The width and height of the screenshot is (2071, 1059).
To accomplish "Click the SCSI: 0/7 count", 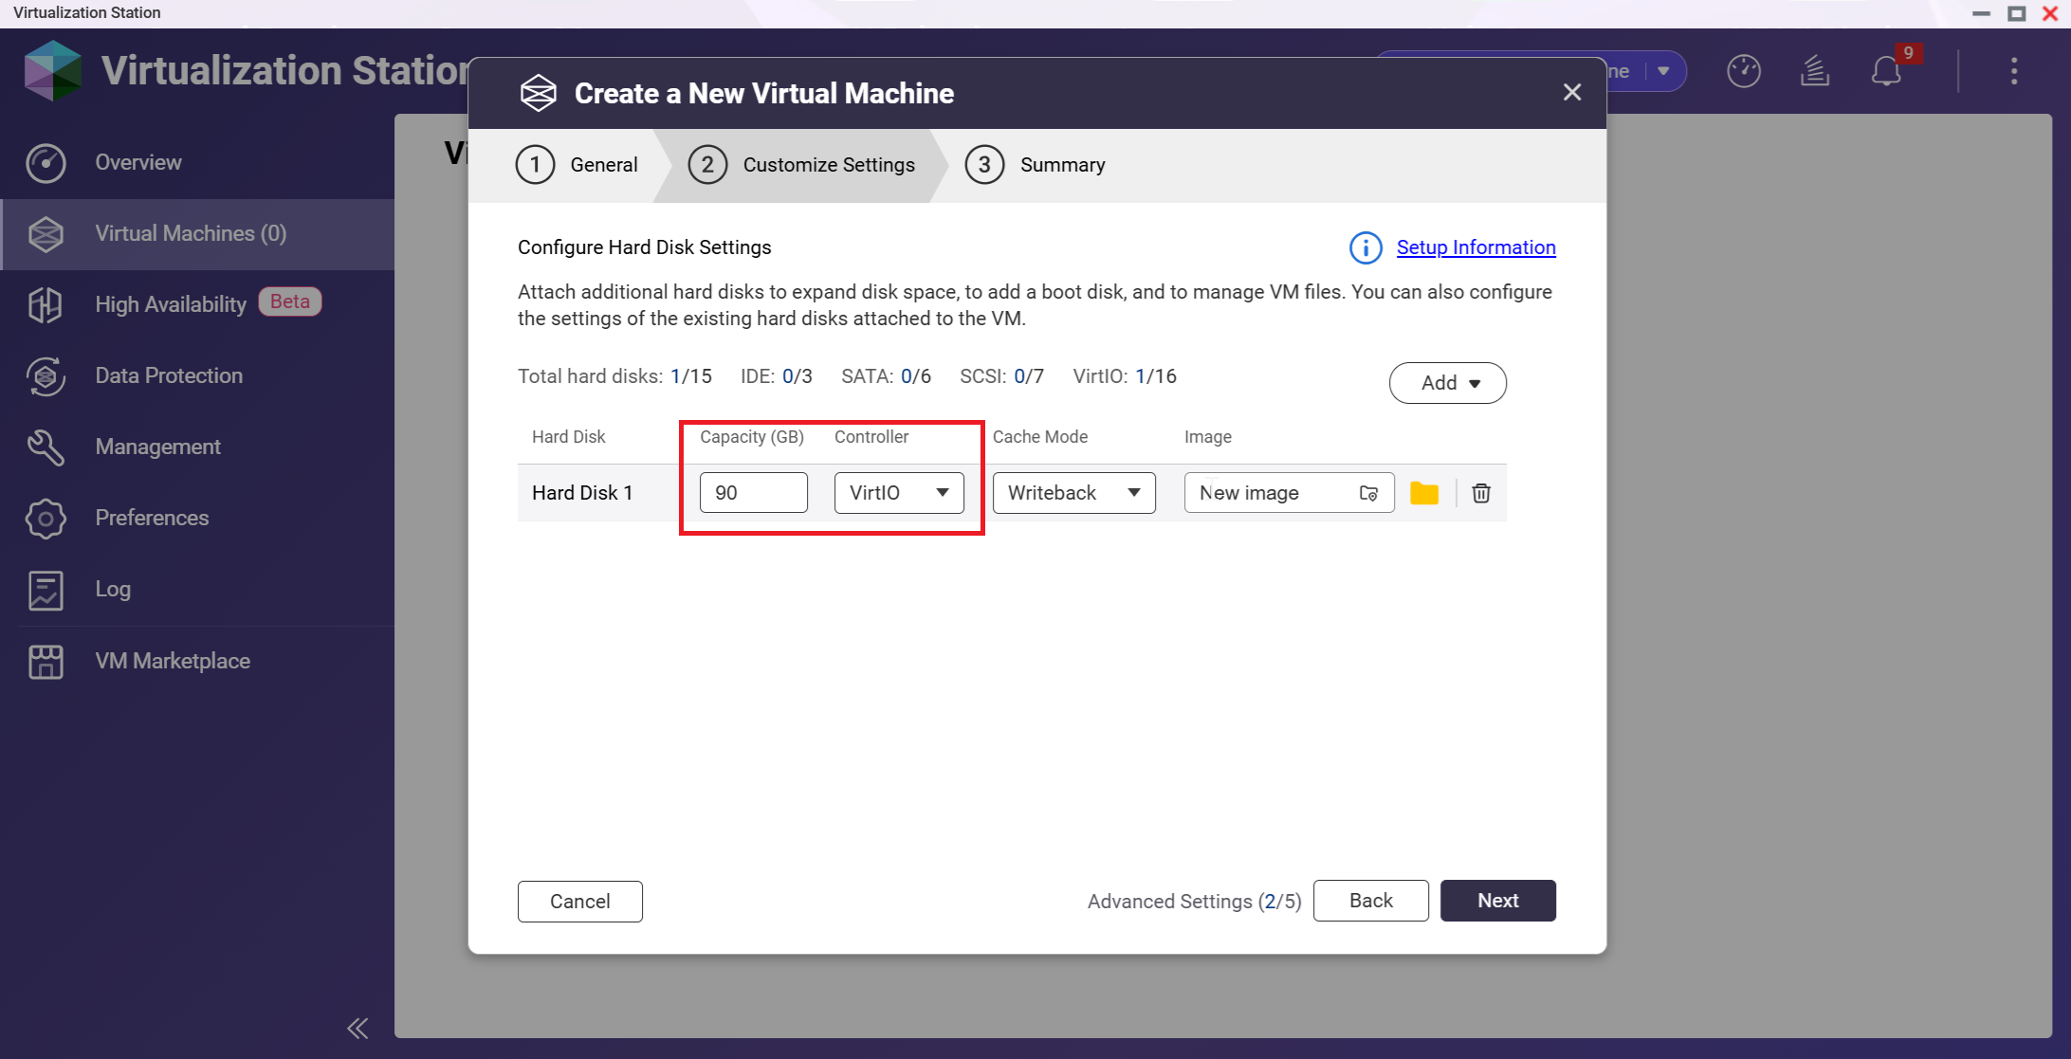I will [x=1001, y=376].
